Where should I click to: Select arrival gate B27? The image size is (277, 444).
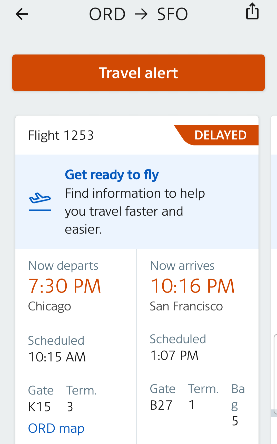(x=161, y=405)
